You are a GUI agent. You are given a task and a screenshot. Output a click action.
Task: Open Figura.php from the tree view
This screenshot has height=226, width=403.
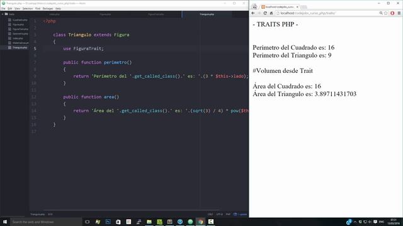click(18, 24)
